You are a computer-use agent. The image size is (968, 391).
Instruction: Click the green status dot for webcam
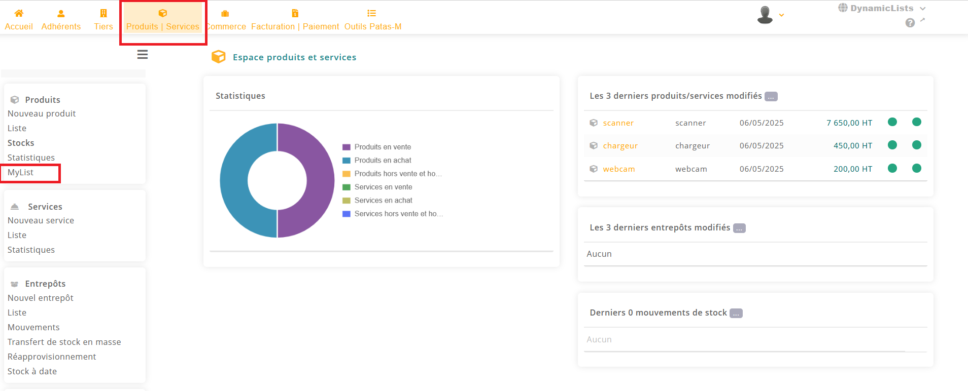(x=892, y=168)
